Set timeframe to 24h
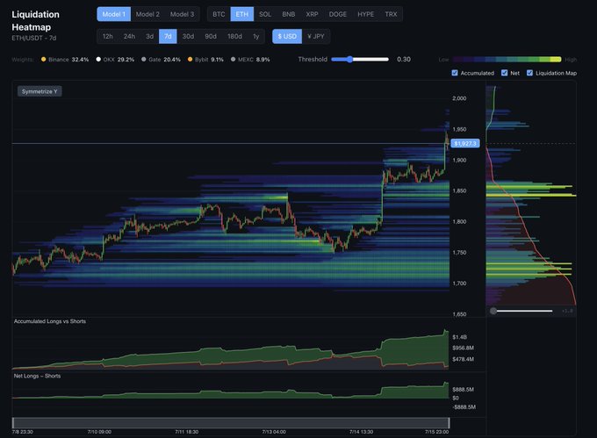The width and height of the screenshot is (597, 438). coord(129,36)
